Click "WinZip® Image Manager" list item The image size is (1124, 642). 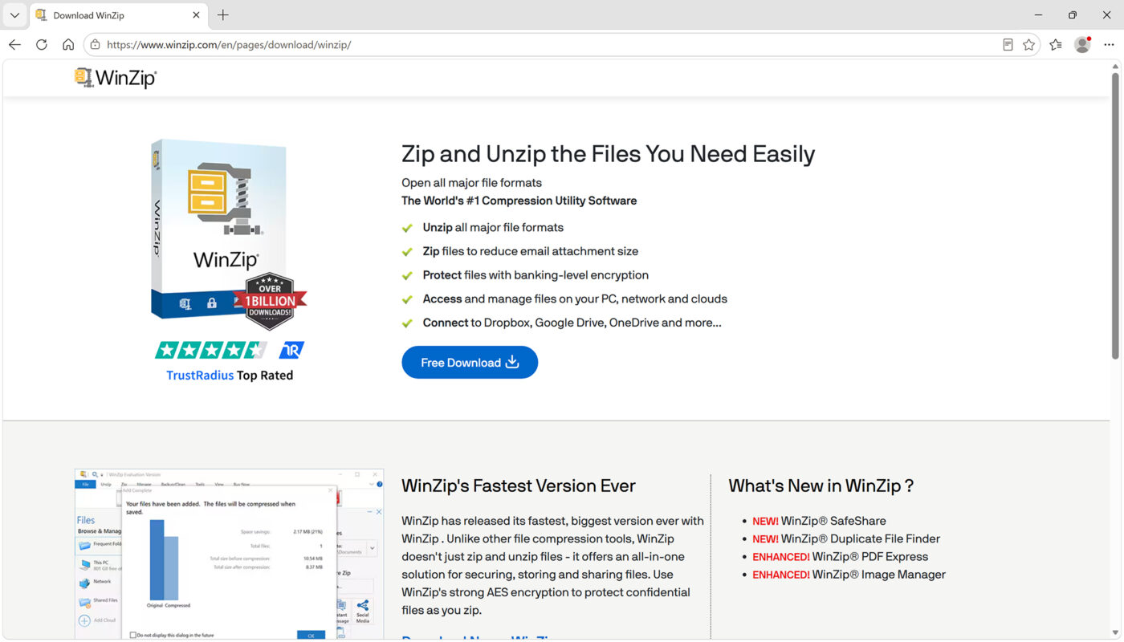pyautogui.click(x=849, y=575)
